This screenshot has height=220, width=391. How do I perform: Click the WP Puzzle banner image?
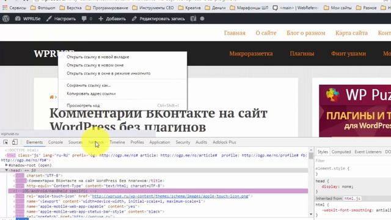click(355, 111)
